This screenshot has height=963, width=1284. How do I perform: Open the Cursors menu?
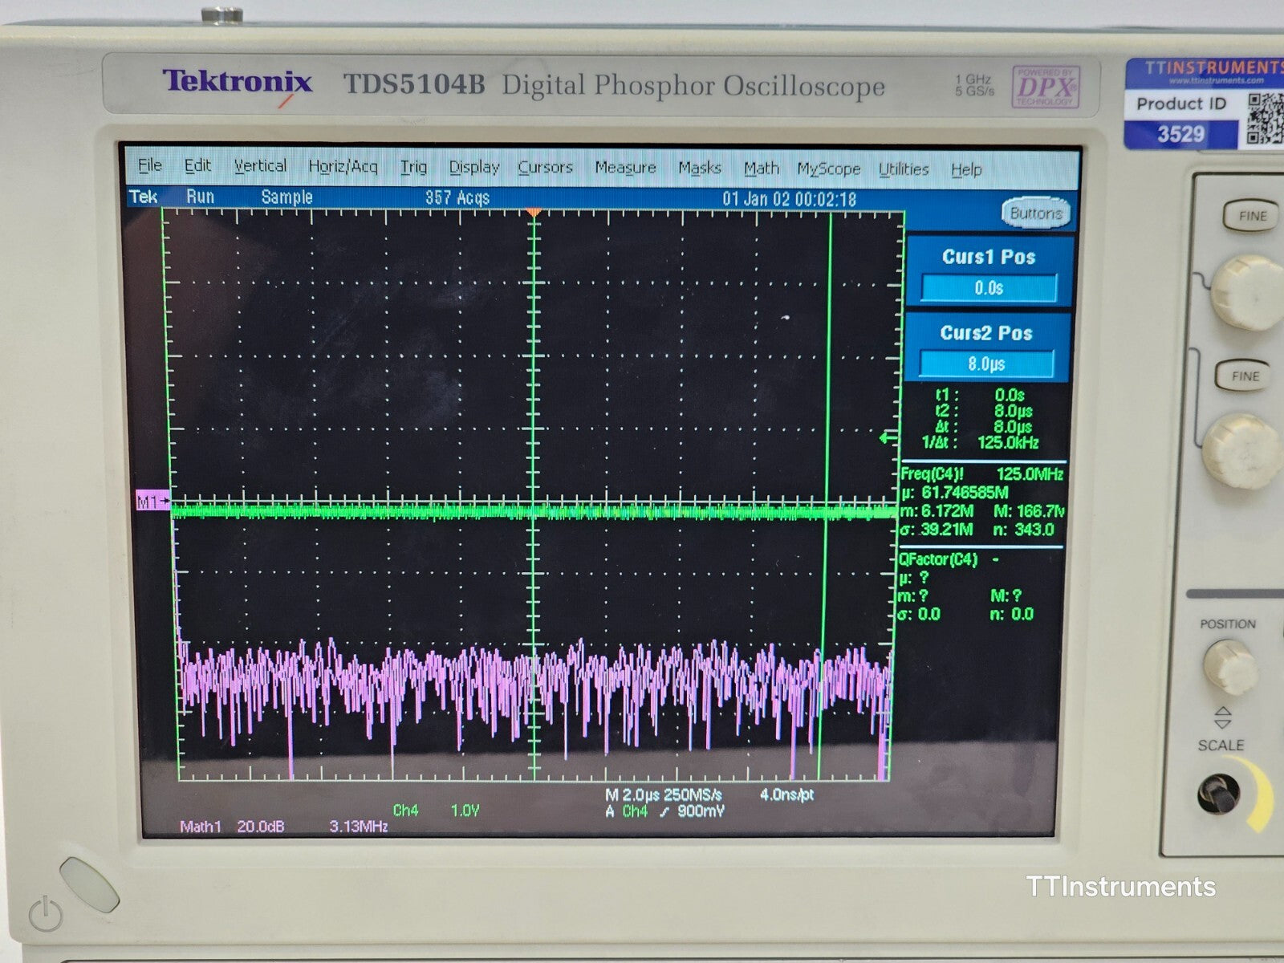pos(546,168)
